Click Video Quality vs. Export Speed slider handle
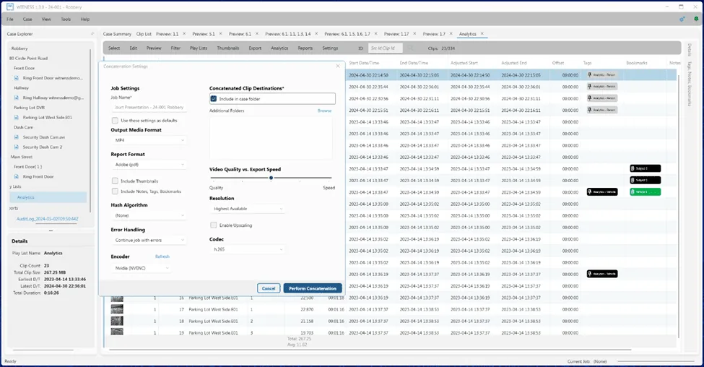 click(x=271, y=178)
